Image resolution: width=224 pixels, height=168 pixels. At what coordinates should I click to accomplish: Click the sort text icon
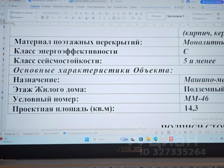(136, 14)
